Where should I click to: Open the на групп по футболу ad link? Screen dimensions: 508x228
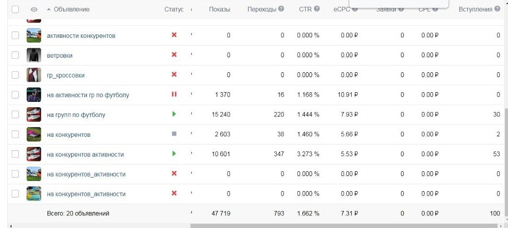coord(76,114)
